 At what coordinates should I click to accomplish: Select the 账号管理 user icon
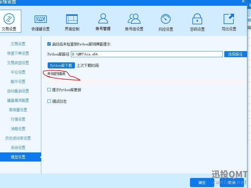point(103,19)
